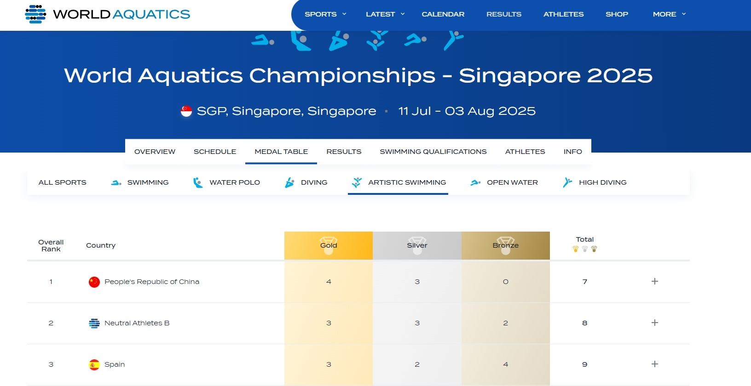Image resolution: width=751 pixels, height=386 pixels.
Task: Expand People's Republic of China medal details
Action: coord(655,281)
